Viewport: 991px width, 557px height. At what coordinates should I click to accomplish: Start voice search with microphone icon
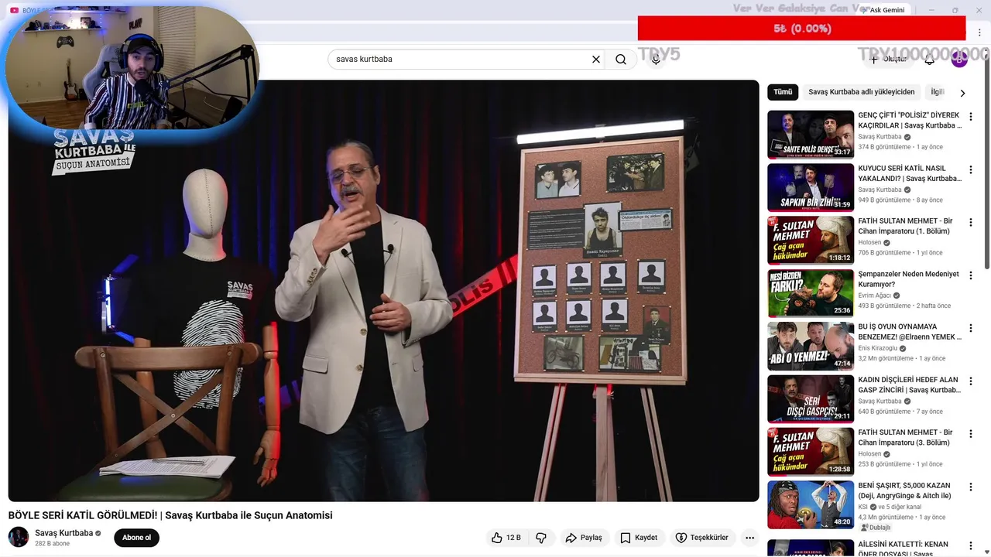pyautogui.click(x=656, y=60)
